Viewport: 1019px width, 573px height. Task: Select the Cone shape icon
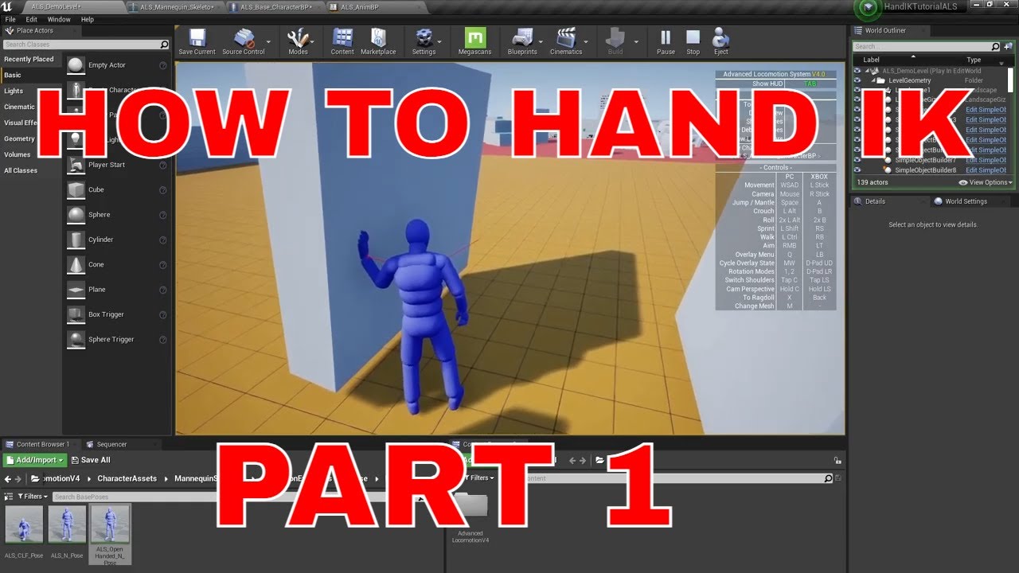pos(76,264)
